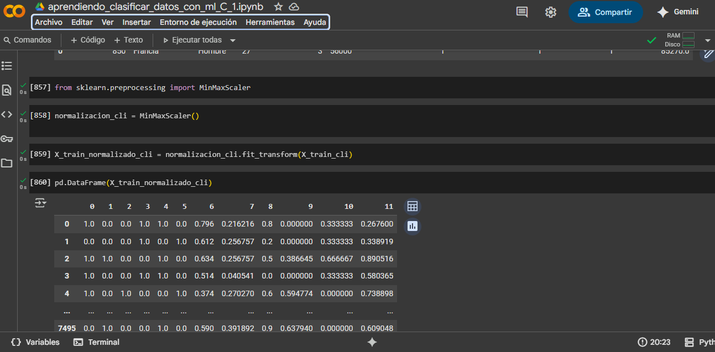715x352 pixels.
Task: Open the settings gear icon
Action: 550,12
